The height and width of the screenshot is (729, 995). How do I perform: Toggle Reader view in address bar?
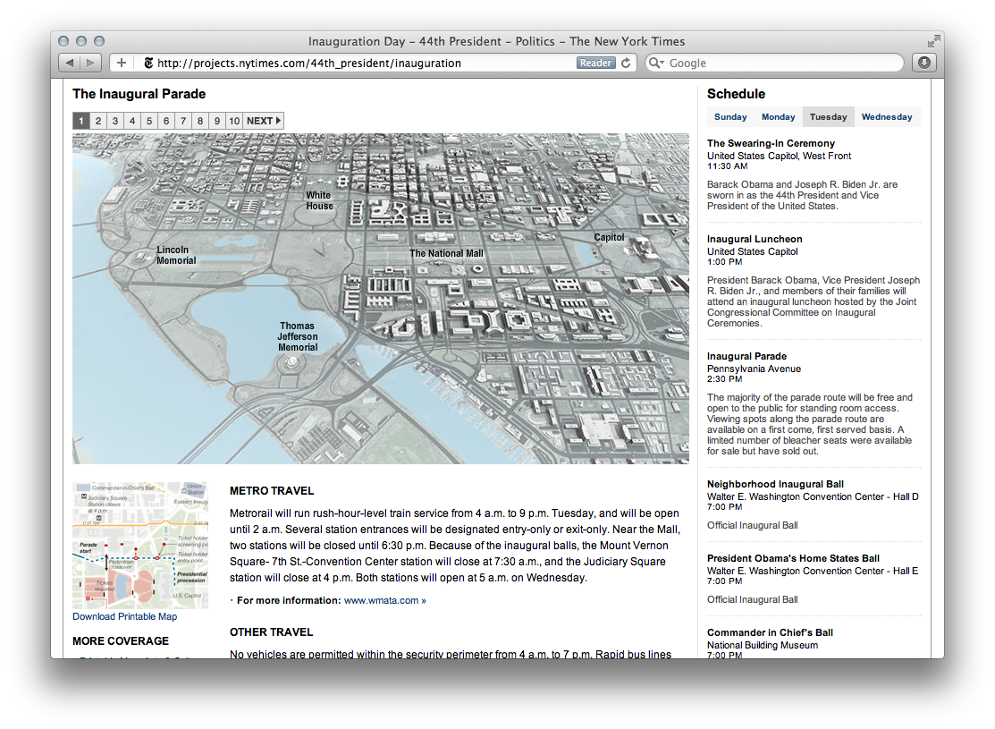(x=595, y=63)
